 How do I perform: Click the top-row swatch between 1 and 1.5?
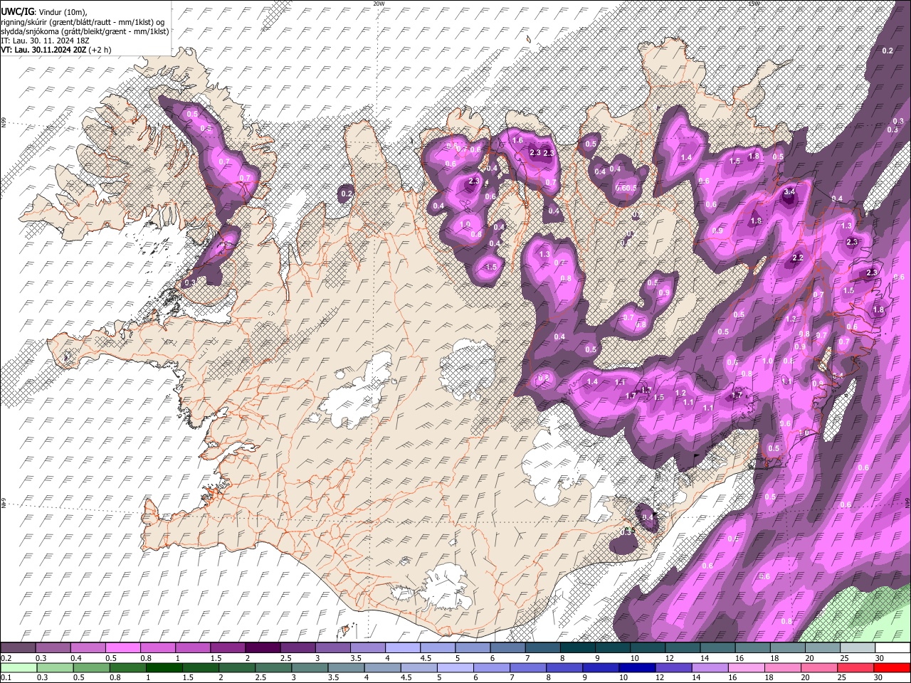coord(192,647)
